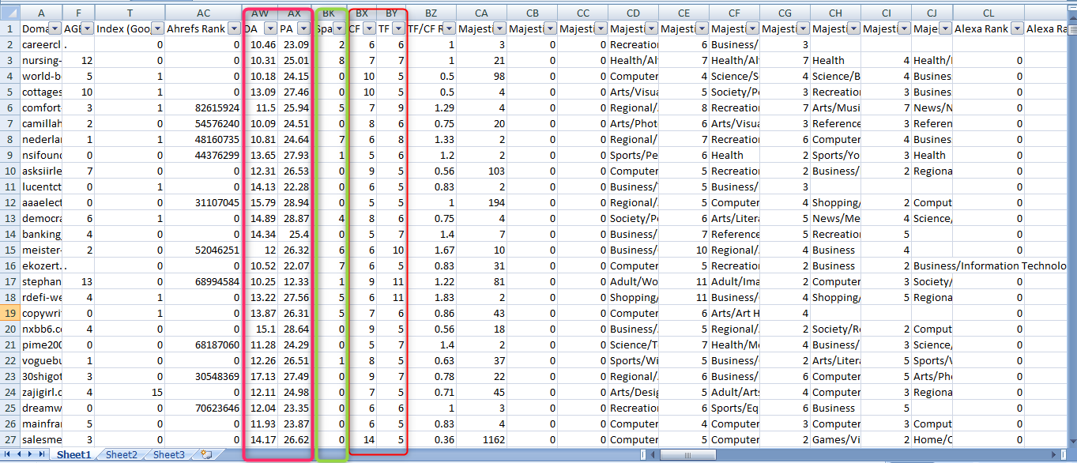
Task: Click the News/Me cell in column CH
Action: [835, 218]
